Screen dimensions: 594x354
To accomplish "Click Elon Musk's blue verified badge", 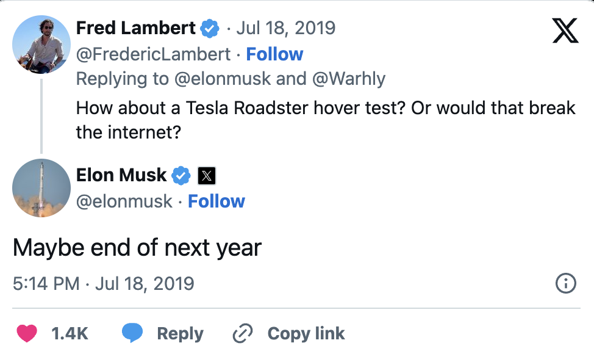I will 181,176.
